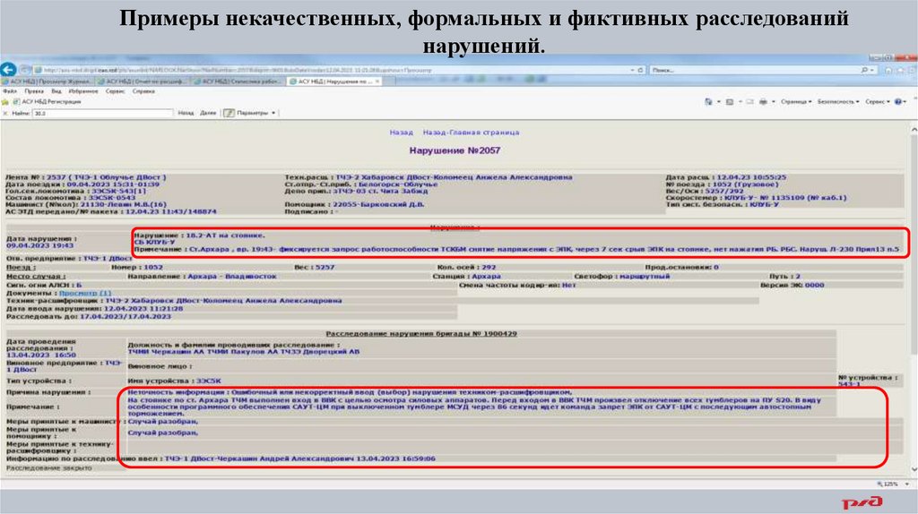
Task: Open the Страница dropdown menu
Action: [x=796, y=102]
